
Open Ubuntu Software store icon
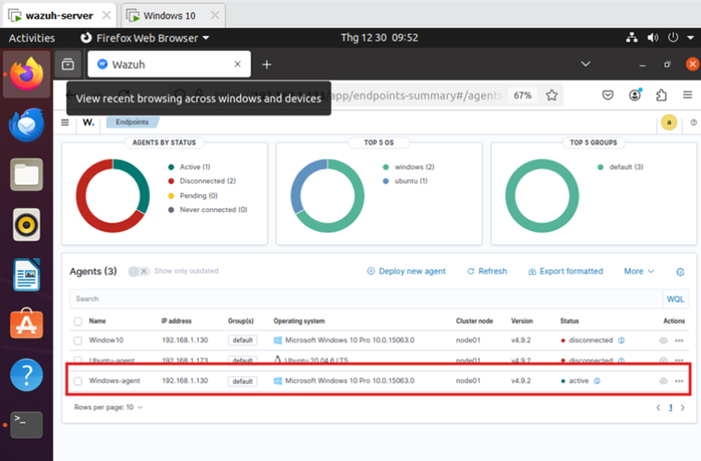[26, 323]
